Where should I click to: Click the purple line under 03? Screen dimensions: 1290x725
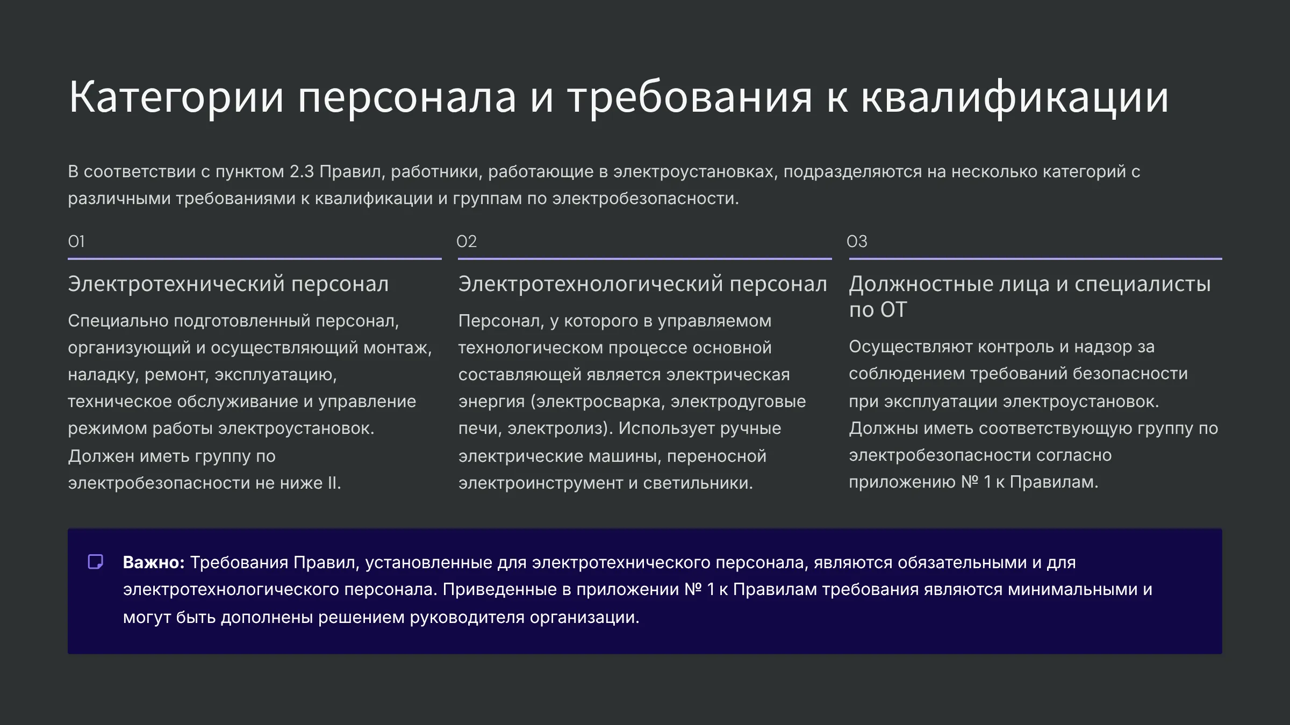point(1035,259)
